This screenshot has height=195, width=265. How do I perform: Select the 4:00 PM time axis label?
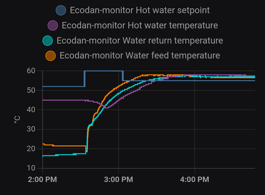[x=194, y=179]
